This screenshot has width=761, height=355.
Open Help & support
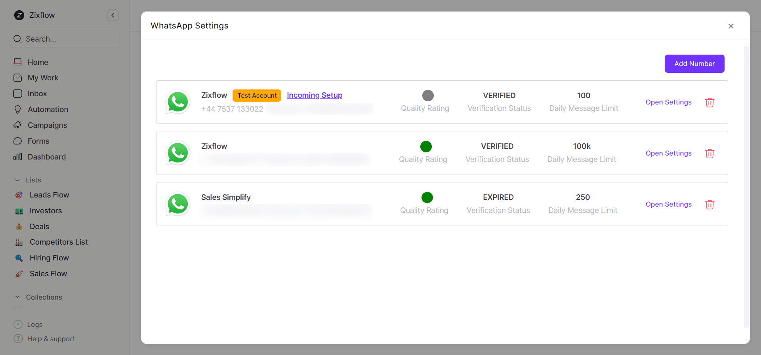pos(51,339)
